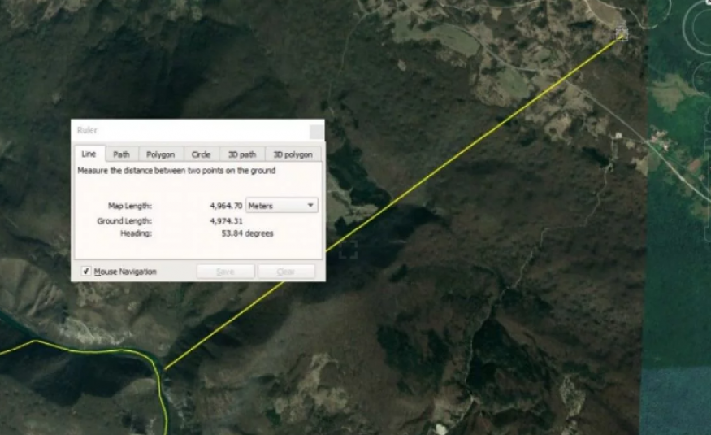
Task: Open the 3D path tab
Action: (x=242, y=154)
